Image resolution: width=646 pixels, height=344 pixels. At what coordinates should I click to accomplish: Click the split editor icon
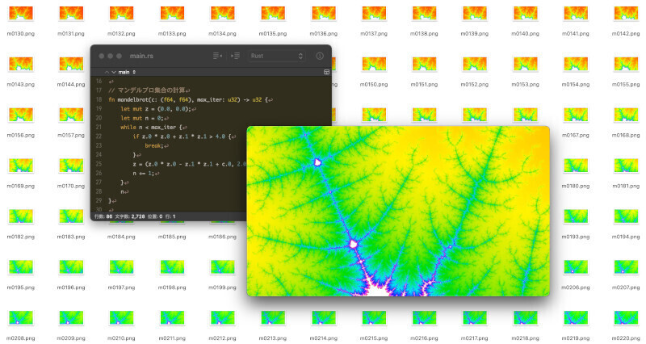[x=326, y=72]
